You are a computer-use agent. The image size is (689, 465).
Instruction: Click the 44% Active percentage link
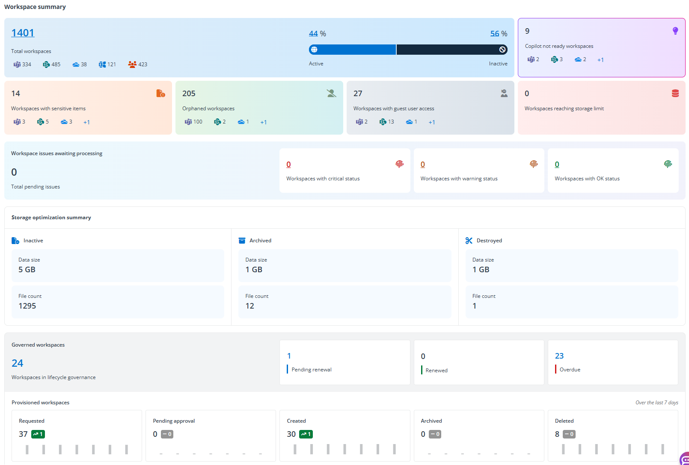[314, 33]
